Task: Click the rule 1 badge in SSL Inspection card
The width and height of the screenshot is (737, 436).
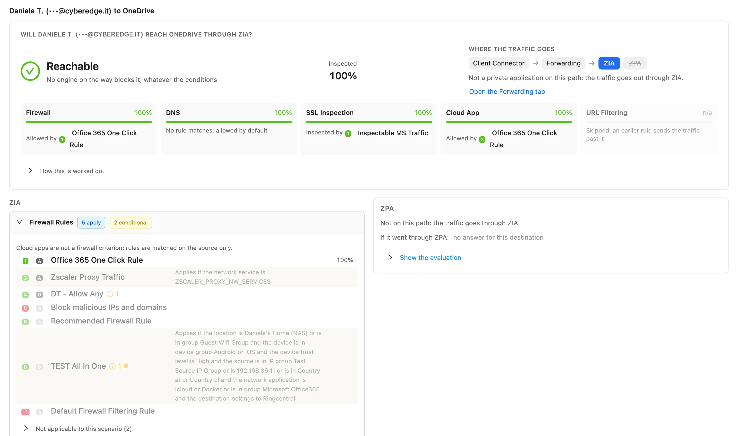Action: (348, 134)
